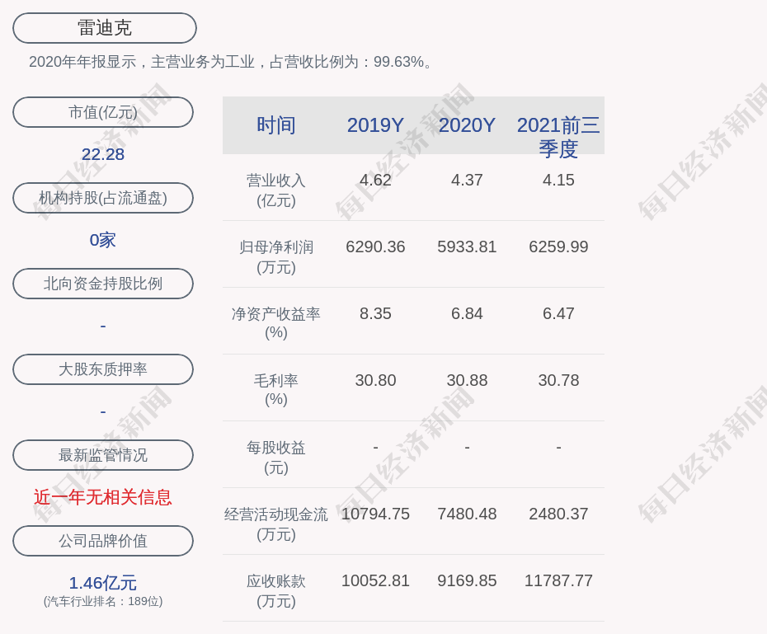Image resolution: width=767 pixels, height=634 pixels.
Task: Click the 营业收入(亿元) row label
Action: pos(276,190)
